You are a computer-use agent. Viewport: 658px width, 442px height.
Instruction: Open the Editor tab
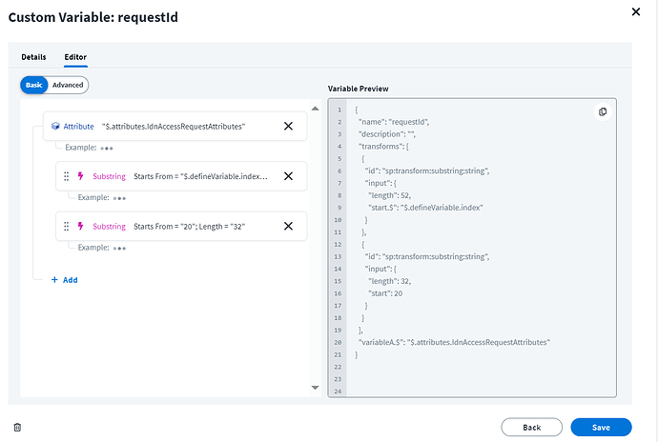coord(75,57)
